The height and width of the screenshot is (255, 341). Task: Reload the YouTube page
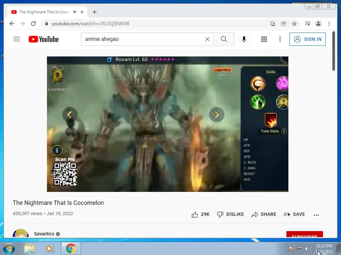(x=33, y=24)
